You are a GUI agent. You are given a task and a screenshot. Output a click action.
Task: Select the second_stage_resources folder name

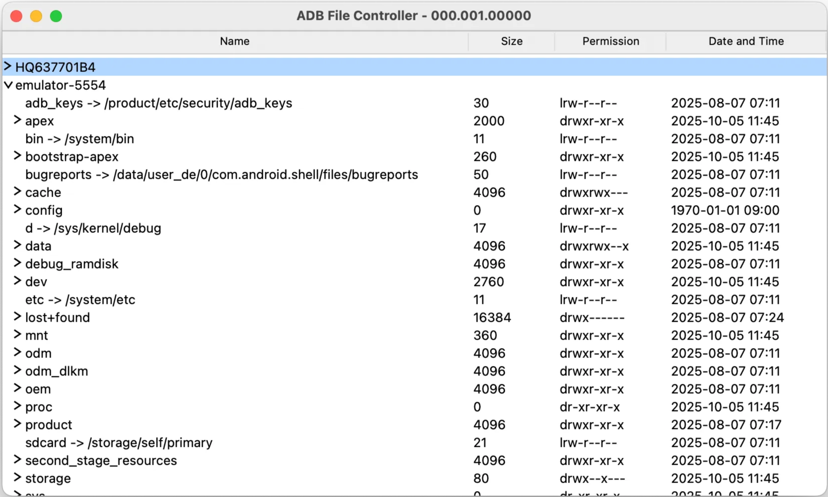[101, 461]
